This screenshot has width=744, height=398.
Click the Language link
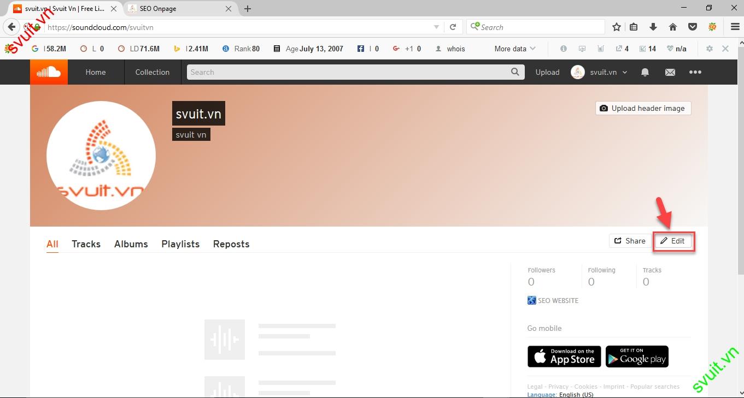(542, 395)
